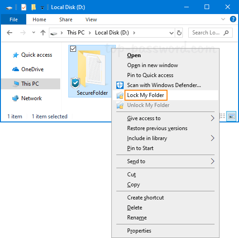
Task: Click the Back navigation arrow
Action: (10, 33)
